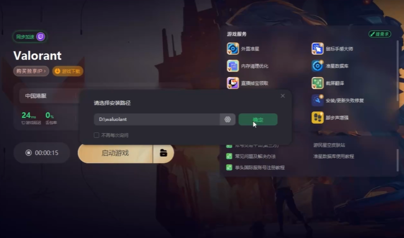
Task: Open the 直播掉宝领取 stream drops icon
Action: (x=233, y=83)
